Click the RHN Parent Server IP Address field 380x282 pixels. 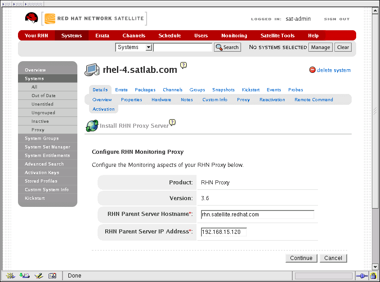pyautogui.click(x=224, y=232)
